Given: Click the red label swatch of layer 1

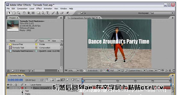Looking at the screenshot, I should pyautogui.click(x=22, y=88).
